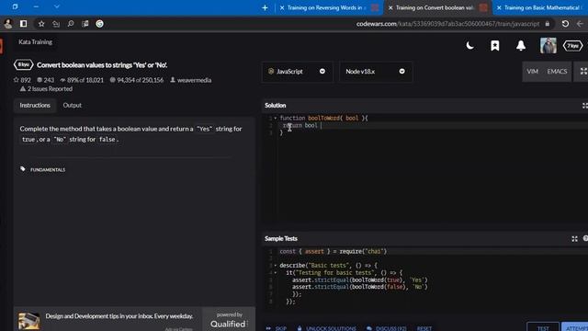This screenshot has height=331, width=588.
Task: Click the 94,354 of 250,156 completion stat
Action: (x=137, y=80)
